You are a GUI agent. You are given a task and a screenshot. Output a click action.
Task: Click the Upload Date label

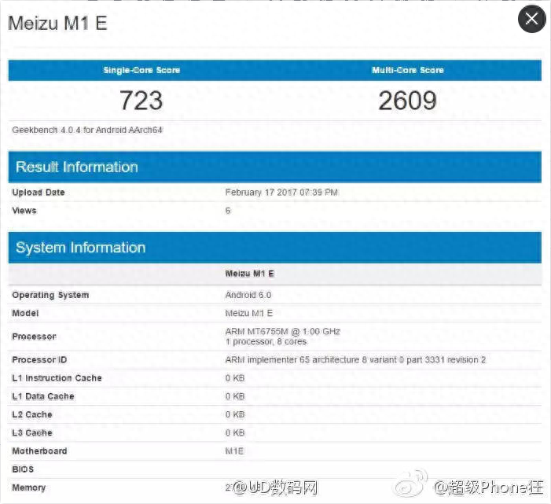tap(39, 193)
